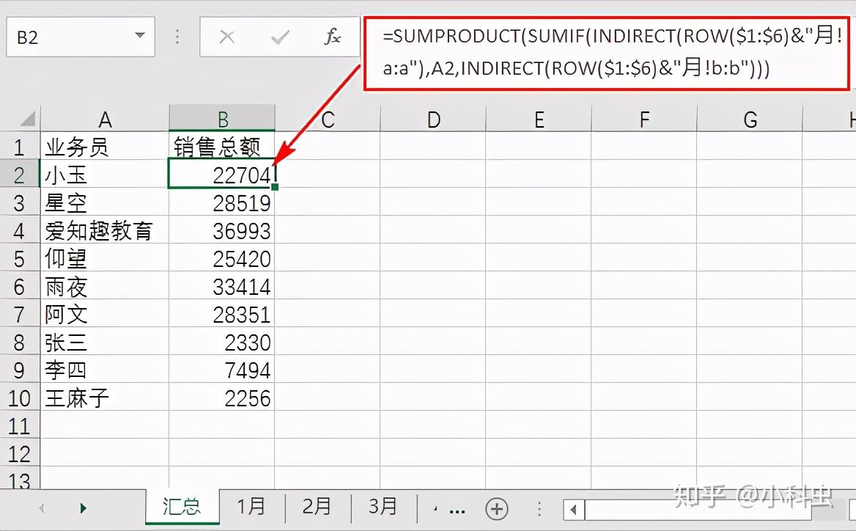Switch to the 汇总 sheet tab
This screenshot has width=856, height=531.
pos(182,506)
